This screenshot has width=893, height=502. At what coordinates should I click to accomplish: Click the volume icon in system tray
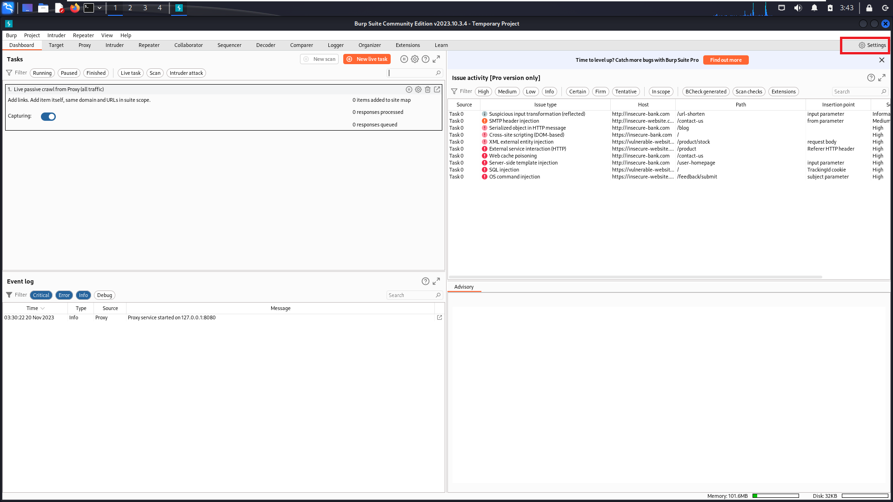pos(798,8)
